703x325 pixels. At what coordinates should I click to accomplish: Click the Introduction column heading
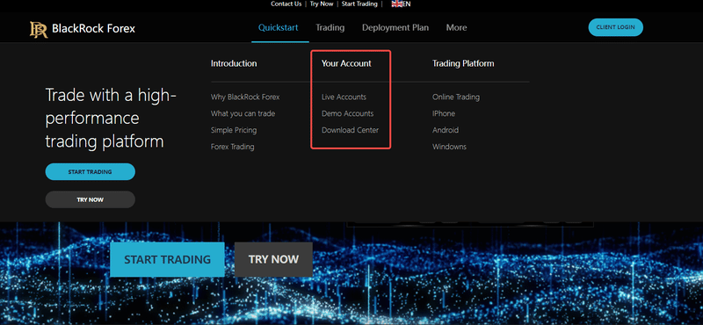(x=234, y=63)
